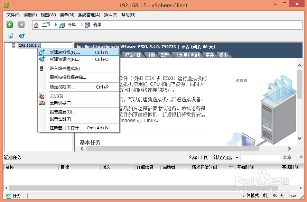The width and height of the screenshot is (307, 202).
Task: Open the 文件(F) menu
Action: [13, 15]
